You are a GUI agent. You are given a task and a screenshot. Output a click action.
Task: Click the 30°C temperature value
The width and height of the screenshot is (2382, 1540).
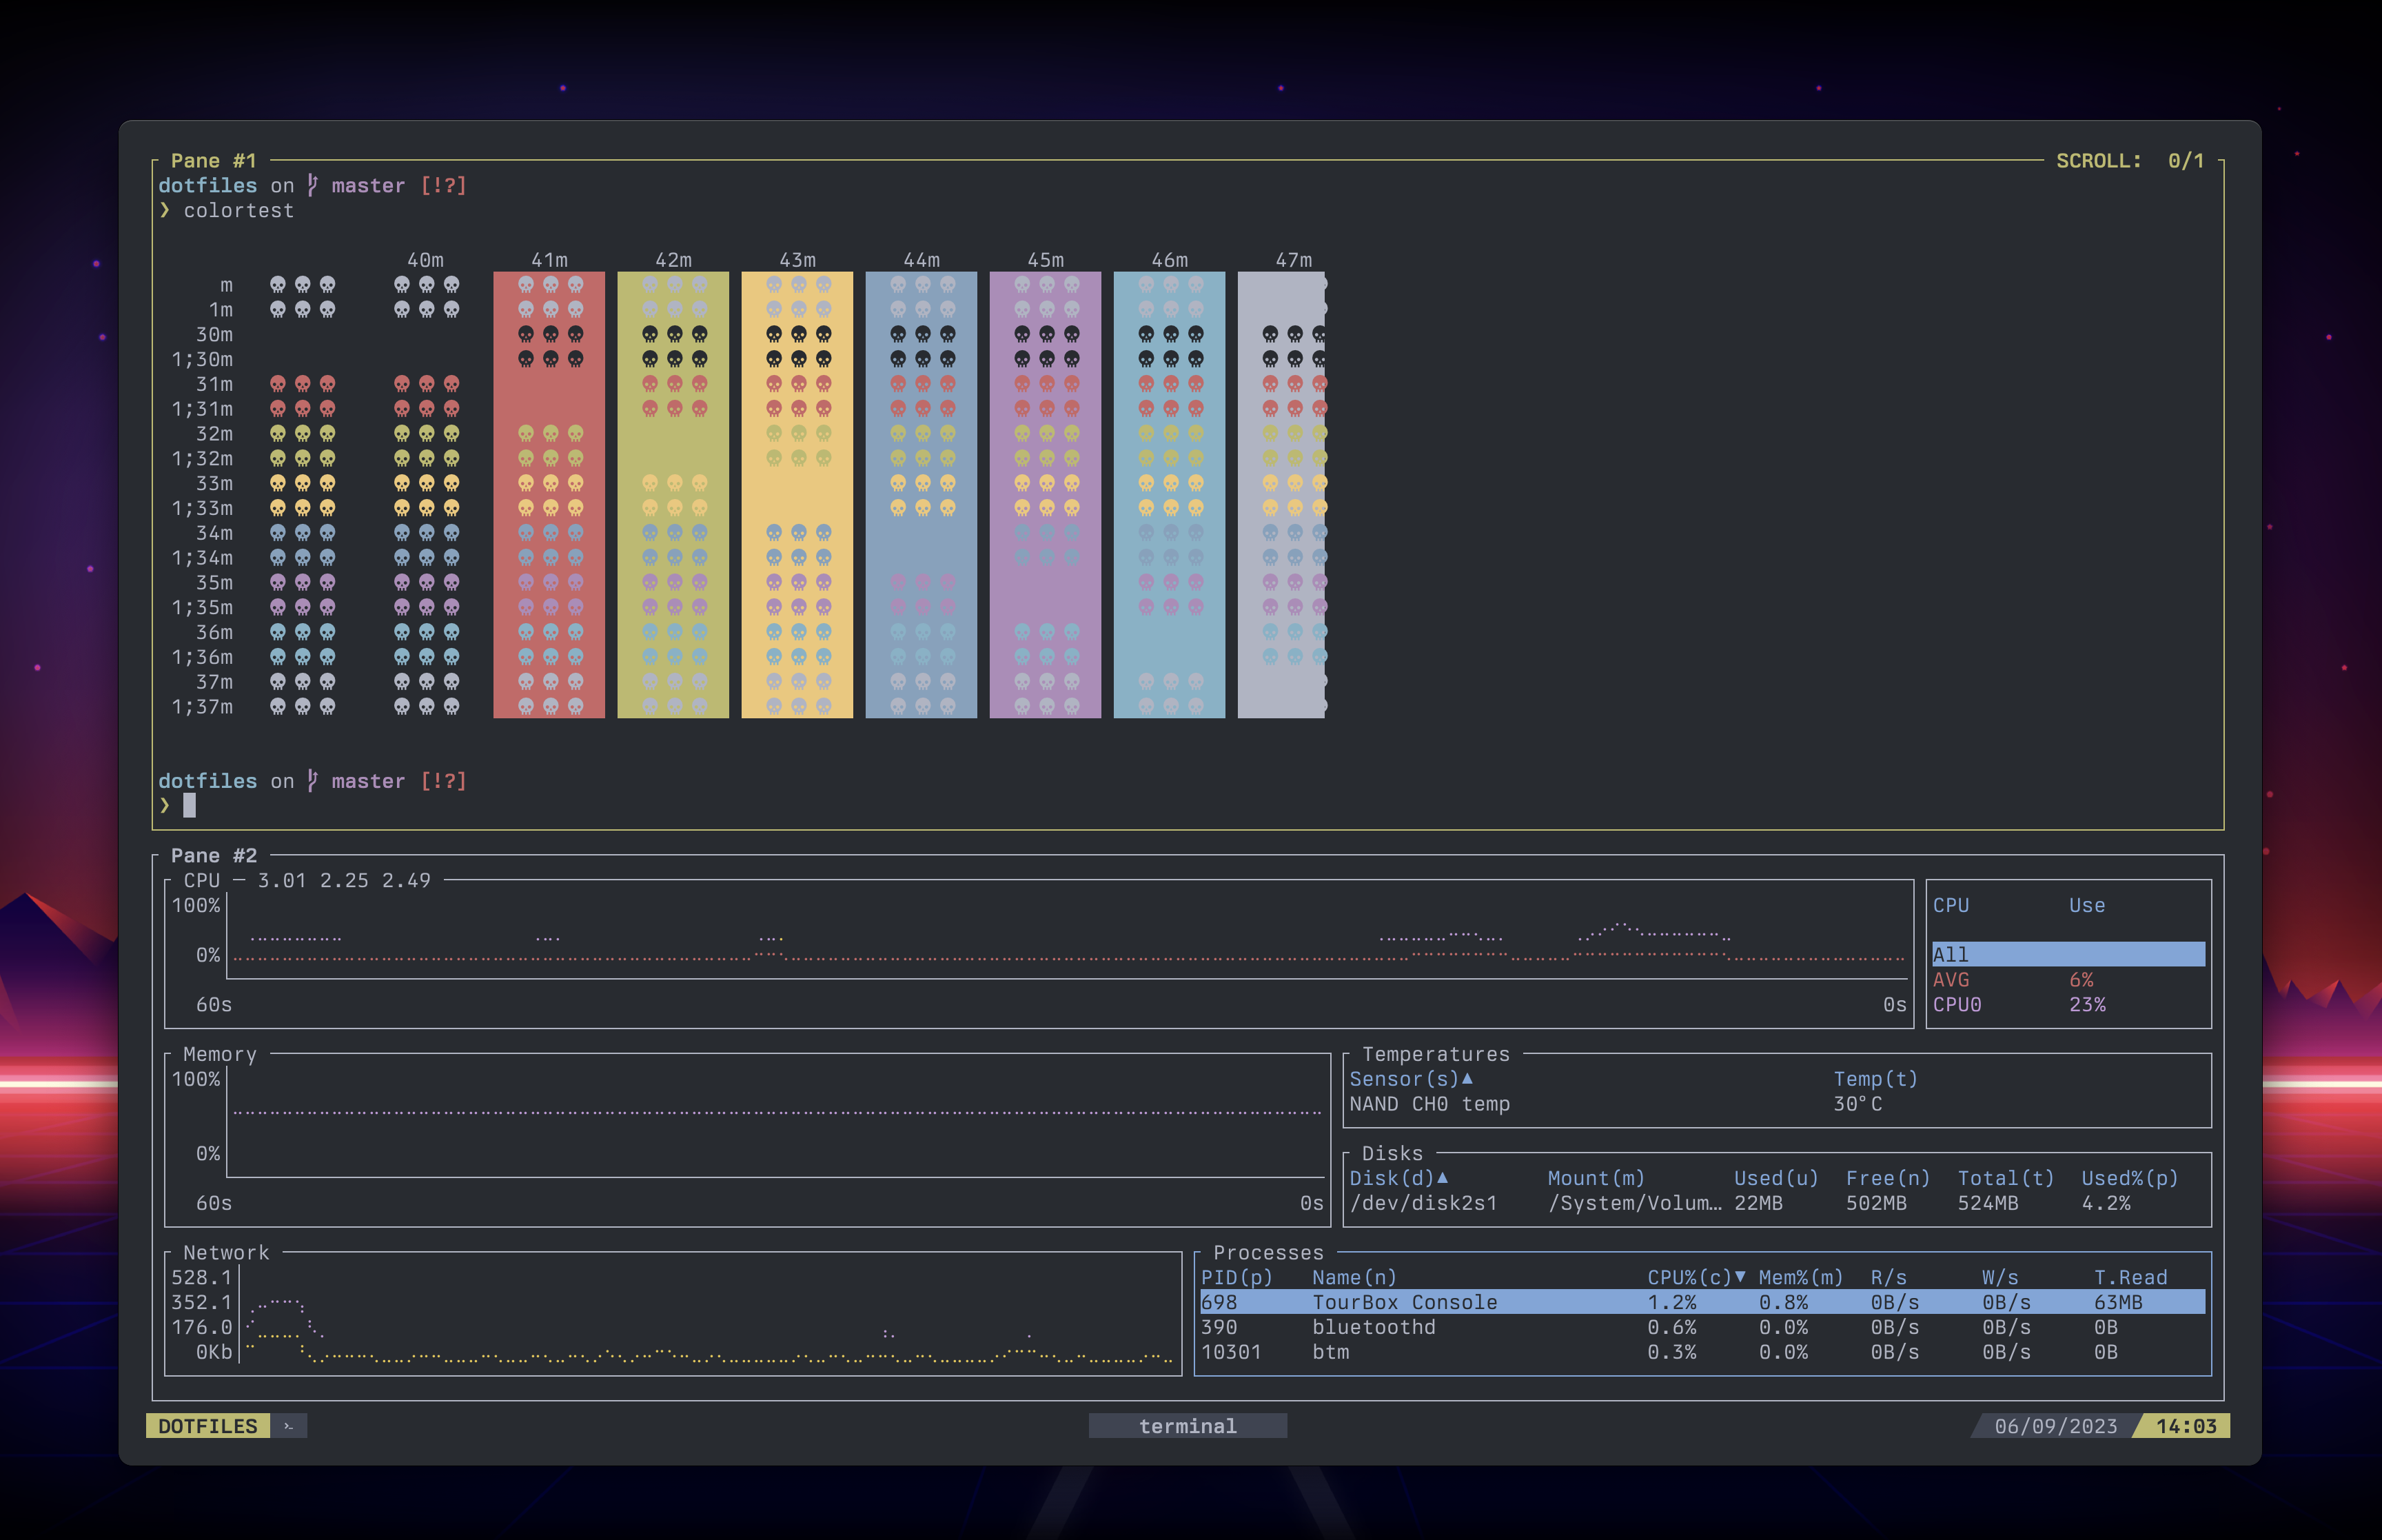[x=1857, y=1103]
